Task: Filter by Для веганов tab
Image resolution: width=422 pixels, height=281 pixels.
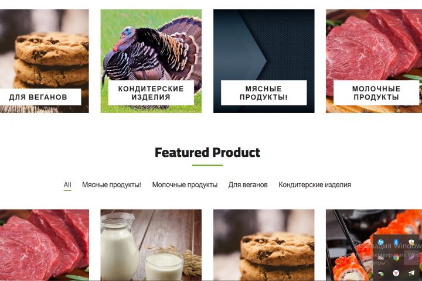Action: coord(248,185)
